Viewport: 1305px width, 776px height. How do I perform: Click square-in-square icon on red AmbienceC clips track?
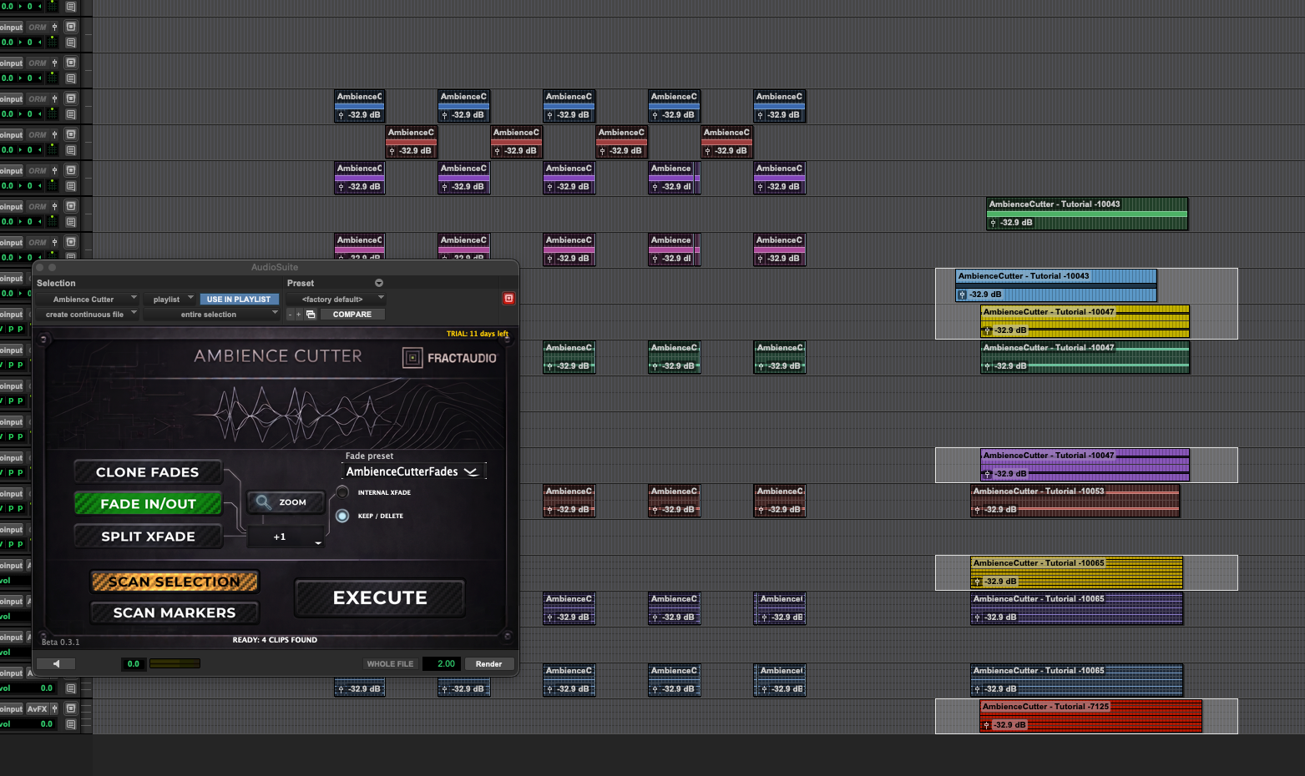point(71,134)
